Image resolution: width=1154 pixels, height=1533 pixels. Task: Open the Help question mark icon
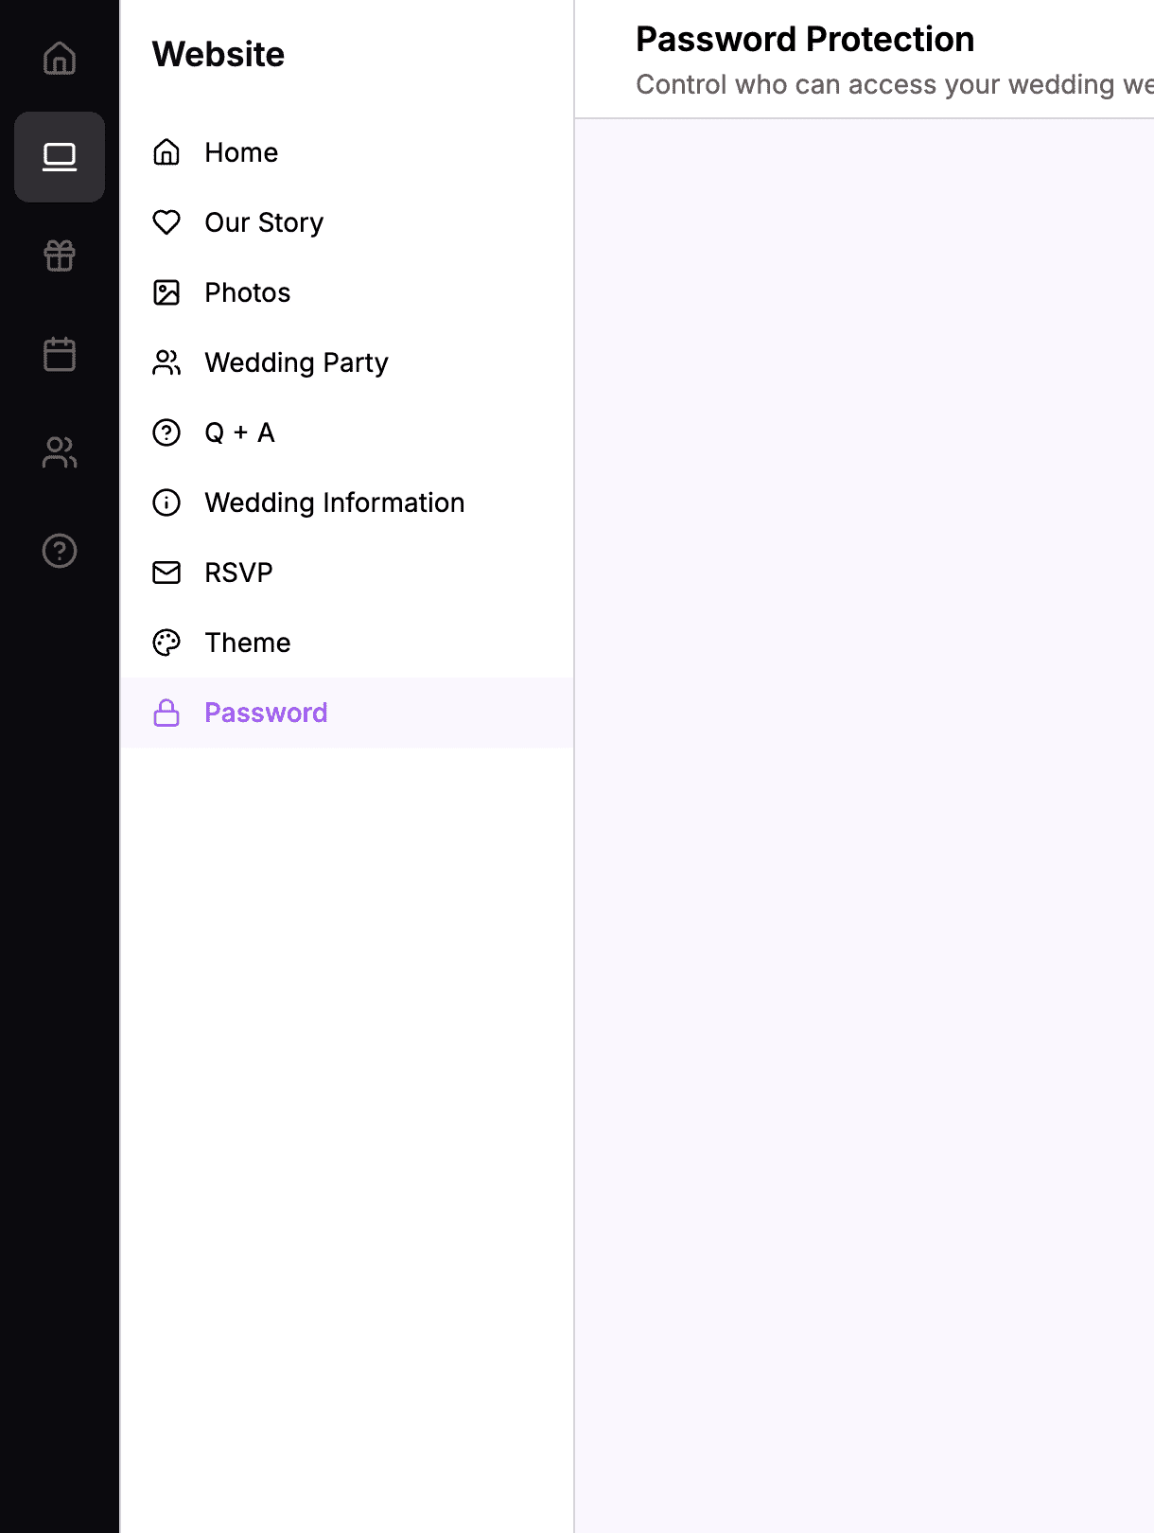(x=59, y=551)
